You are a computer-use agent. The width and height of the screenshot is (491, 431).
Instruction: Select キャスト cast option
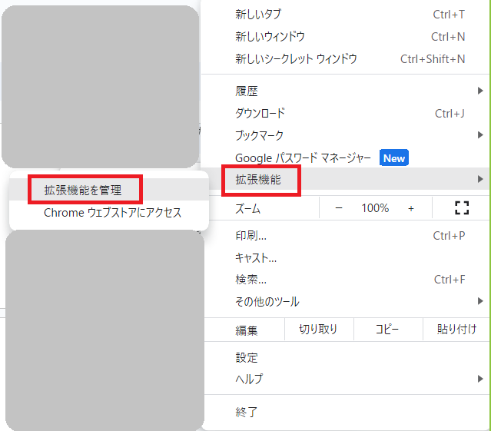pos(346,257)
